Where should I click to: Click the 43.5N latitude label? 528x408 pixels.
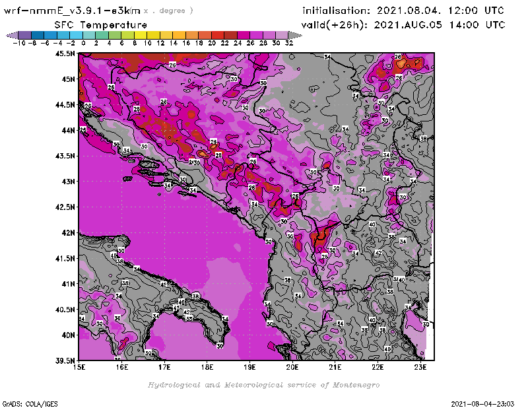[x=65, y=156]
